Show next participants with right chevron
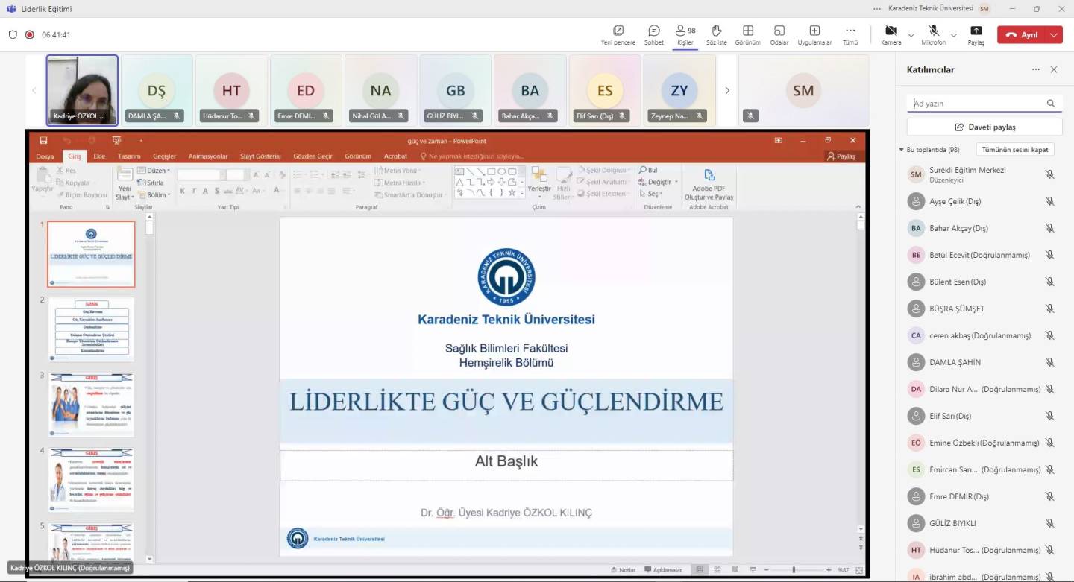Viewport: 1074px width, 582px height. (x=727, y=90)
